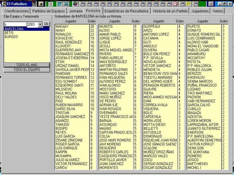Click the team search field containing 'b'
The width and height of the screenshot is (234, 175).
coord(15,24)
